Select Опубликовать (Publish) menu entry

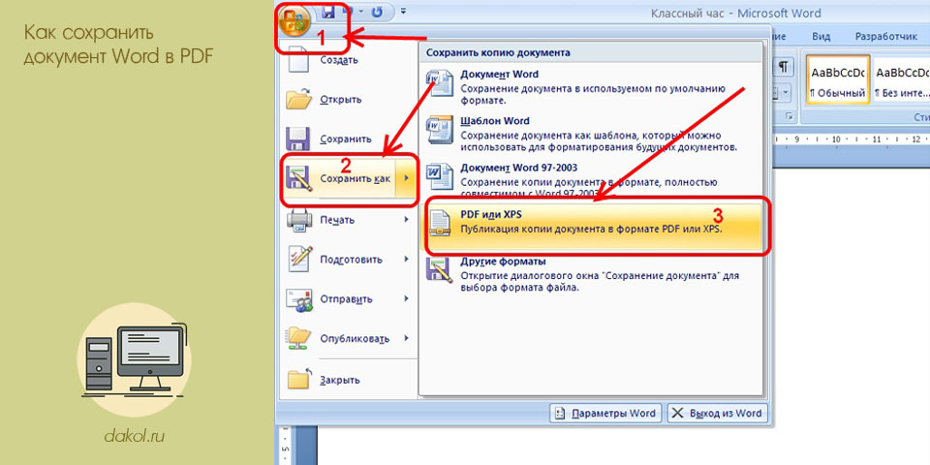[x=349, y=339]
